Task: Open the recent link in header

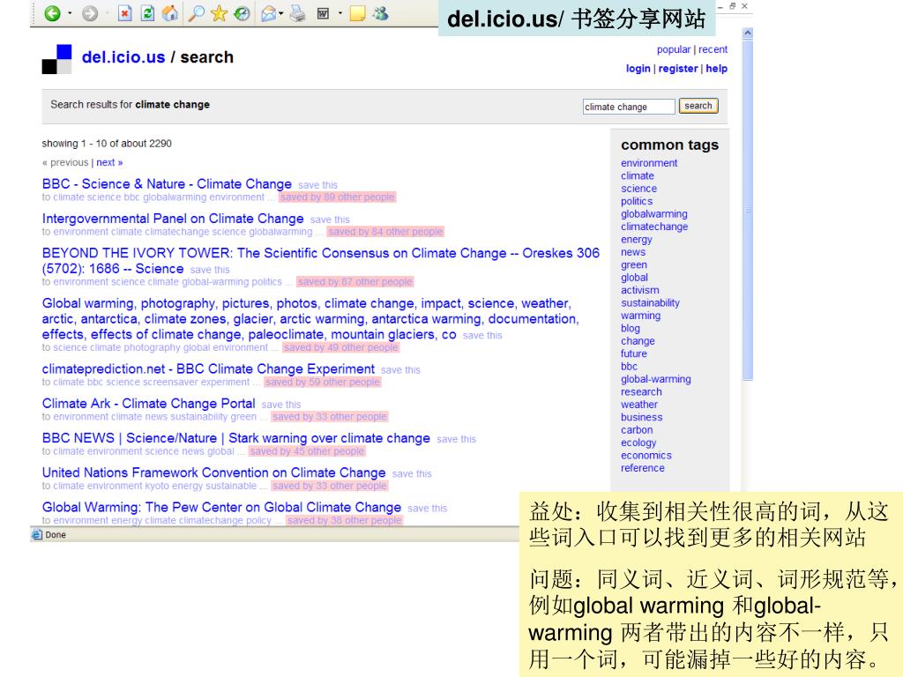Action: 713,49
